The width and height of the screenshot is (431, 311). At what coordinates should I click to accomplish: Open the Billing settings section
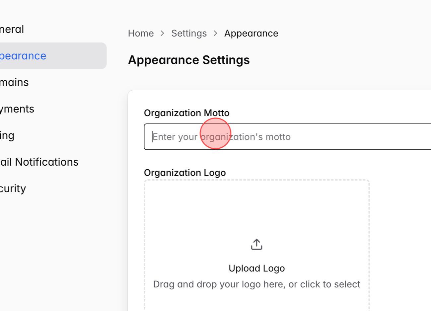click(7, 135)
